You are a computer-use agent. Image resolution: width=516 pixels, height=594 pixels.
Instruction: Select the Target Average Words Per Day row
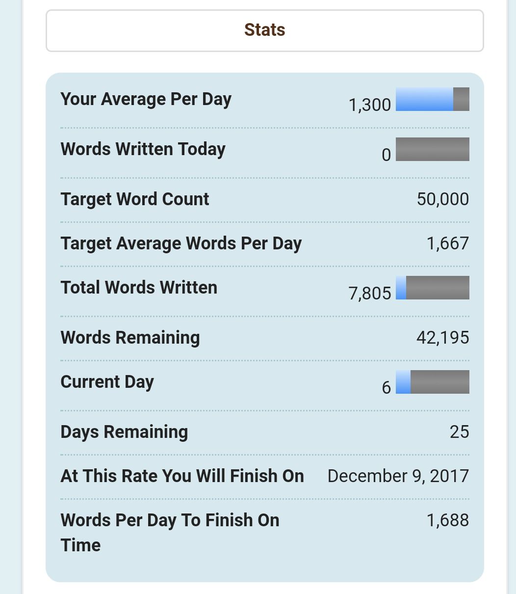[265, 244]
